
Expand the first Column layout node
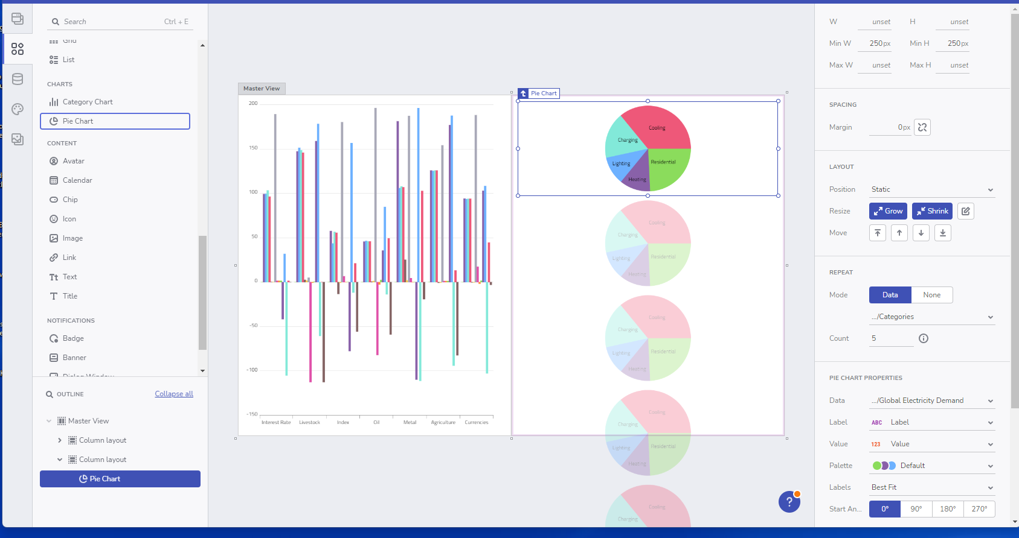60,440
